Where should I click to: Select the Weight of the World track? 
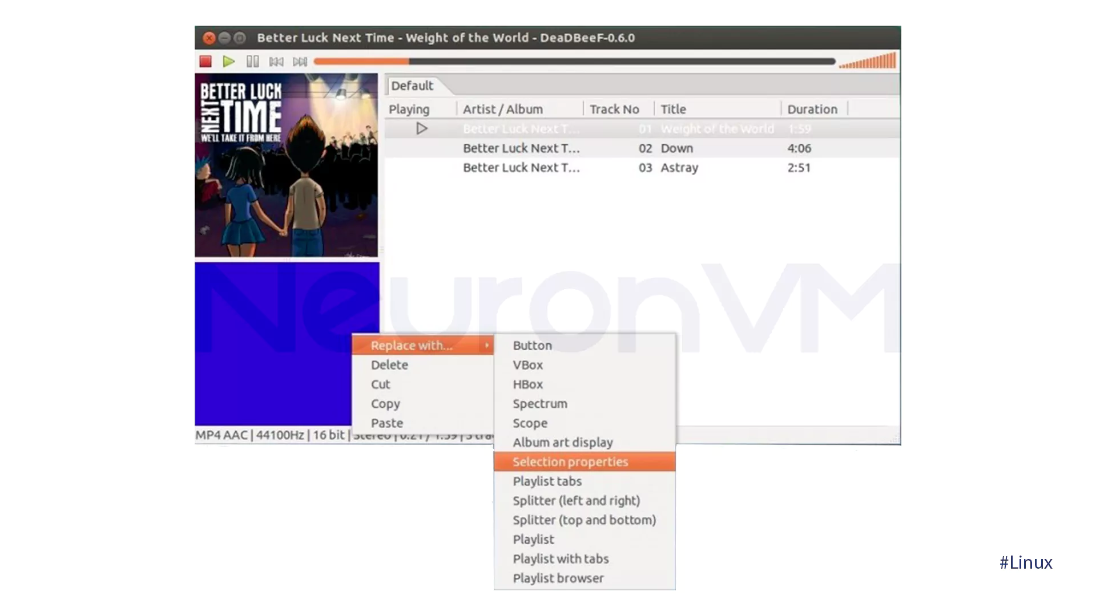point(643,129)
